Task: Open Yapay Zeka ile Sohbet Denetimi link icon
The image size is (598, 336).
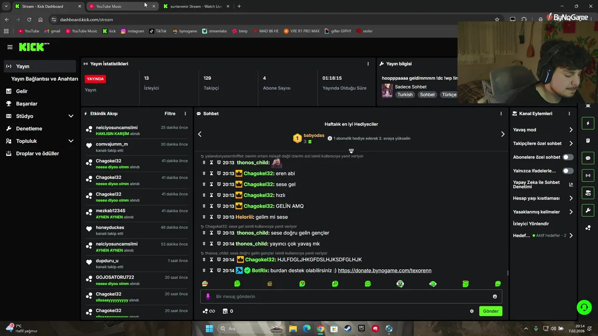Action: 571,184
